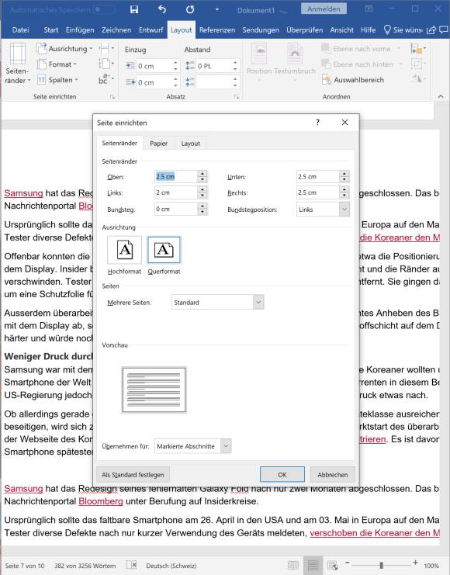Click the spell check icon in status bar

coord(131,565)
